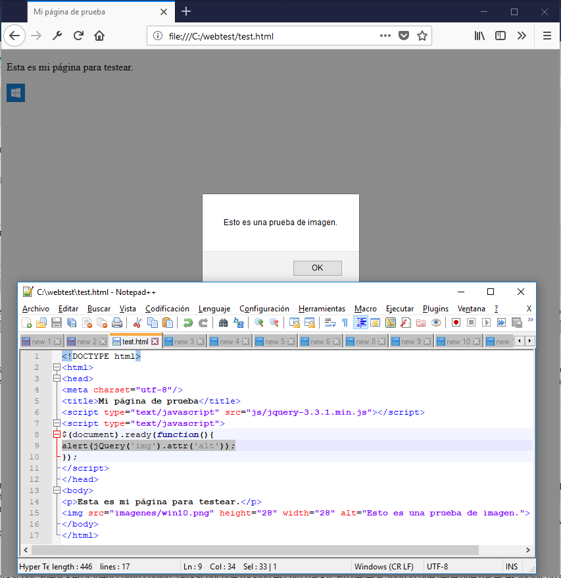
Task: Expand hidden toolbar icons chevron
Action: click(531, 320)
